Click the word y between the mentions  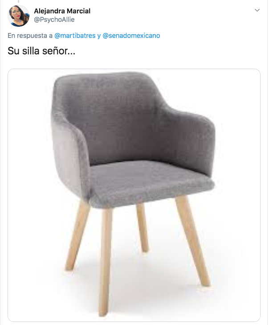pyautogui.click(x=99, y=36)
